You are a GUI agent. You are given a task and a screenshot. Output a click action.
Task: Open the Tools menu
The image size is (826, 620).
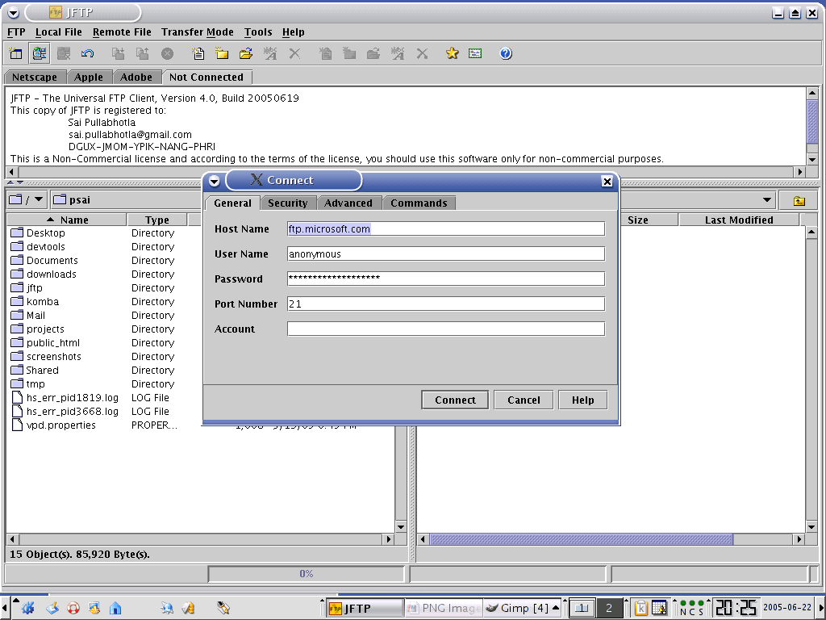point(258,32)
